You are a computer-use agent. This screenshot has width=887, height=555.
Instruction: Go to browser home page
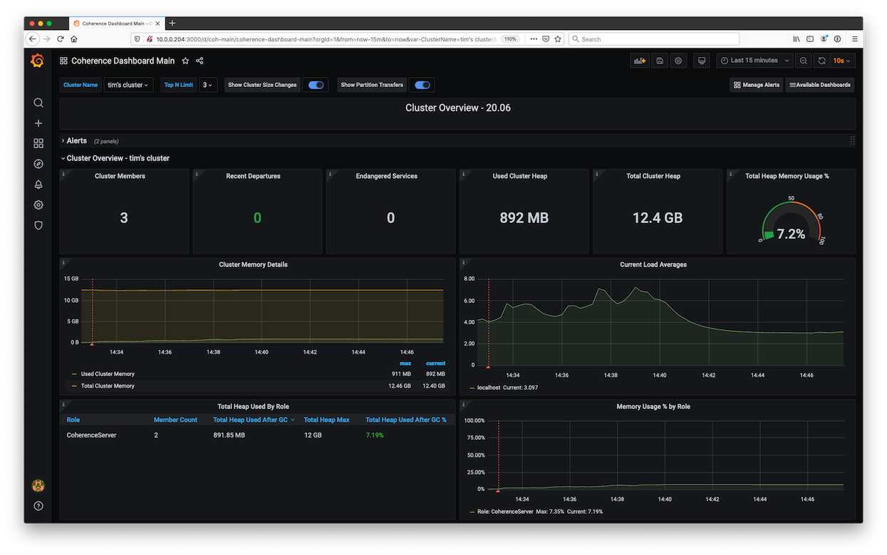[74, 39]
